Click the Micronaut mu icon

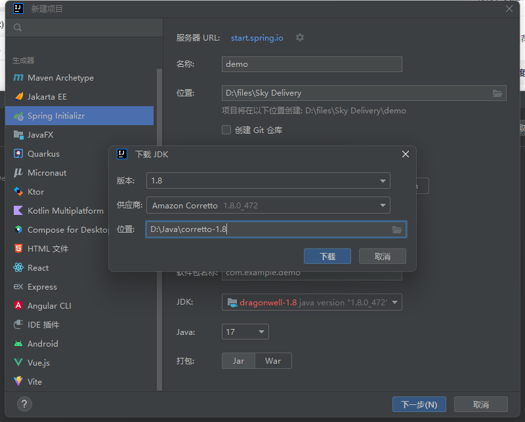[x=18, y=173]
